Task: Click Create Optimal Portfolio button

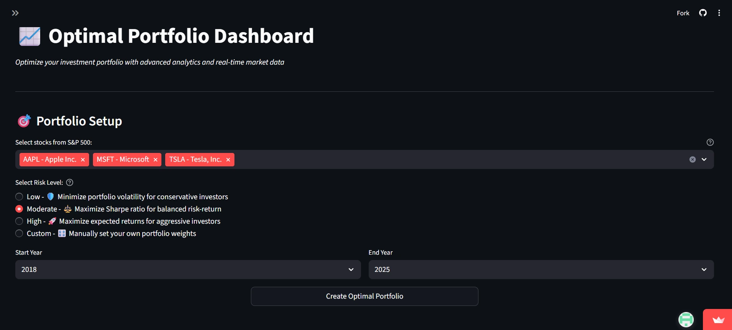Action: tap(364, 296)
